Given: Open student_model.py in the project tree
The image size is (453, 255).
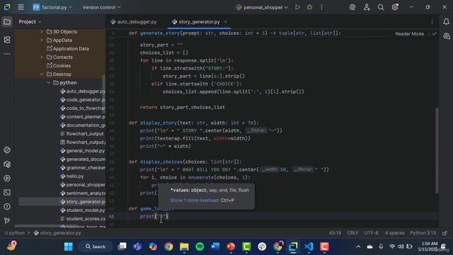Looking at the screenshot, I should coord(82,210).
